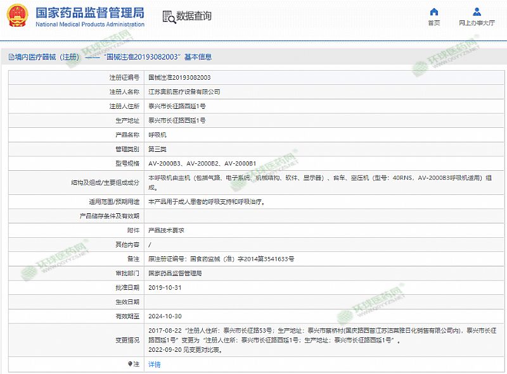
Task: Click the 江苏奥凯医疗设备有限公司 registrant name
Action: coord(184,92)
